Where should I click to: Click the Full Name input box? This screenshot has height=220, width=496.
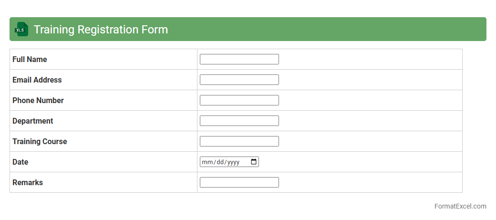click(x=239, y=59)
